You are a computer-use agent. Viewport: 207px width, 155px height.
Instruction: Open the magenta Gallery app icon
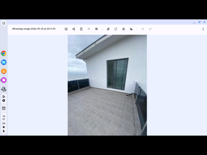point(4,80)
